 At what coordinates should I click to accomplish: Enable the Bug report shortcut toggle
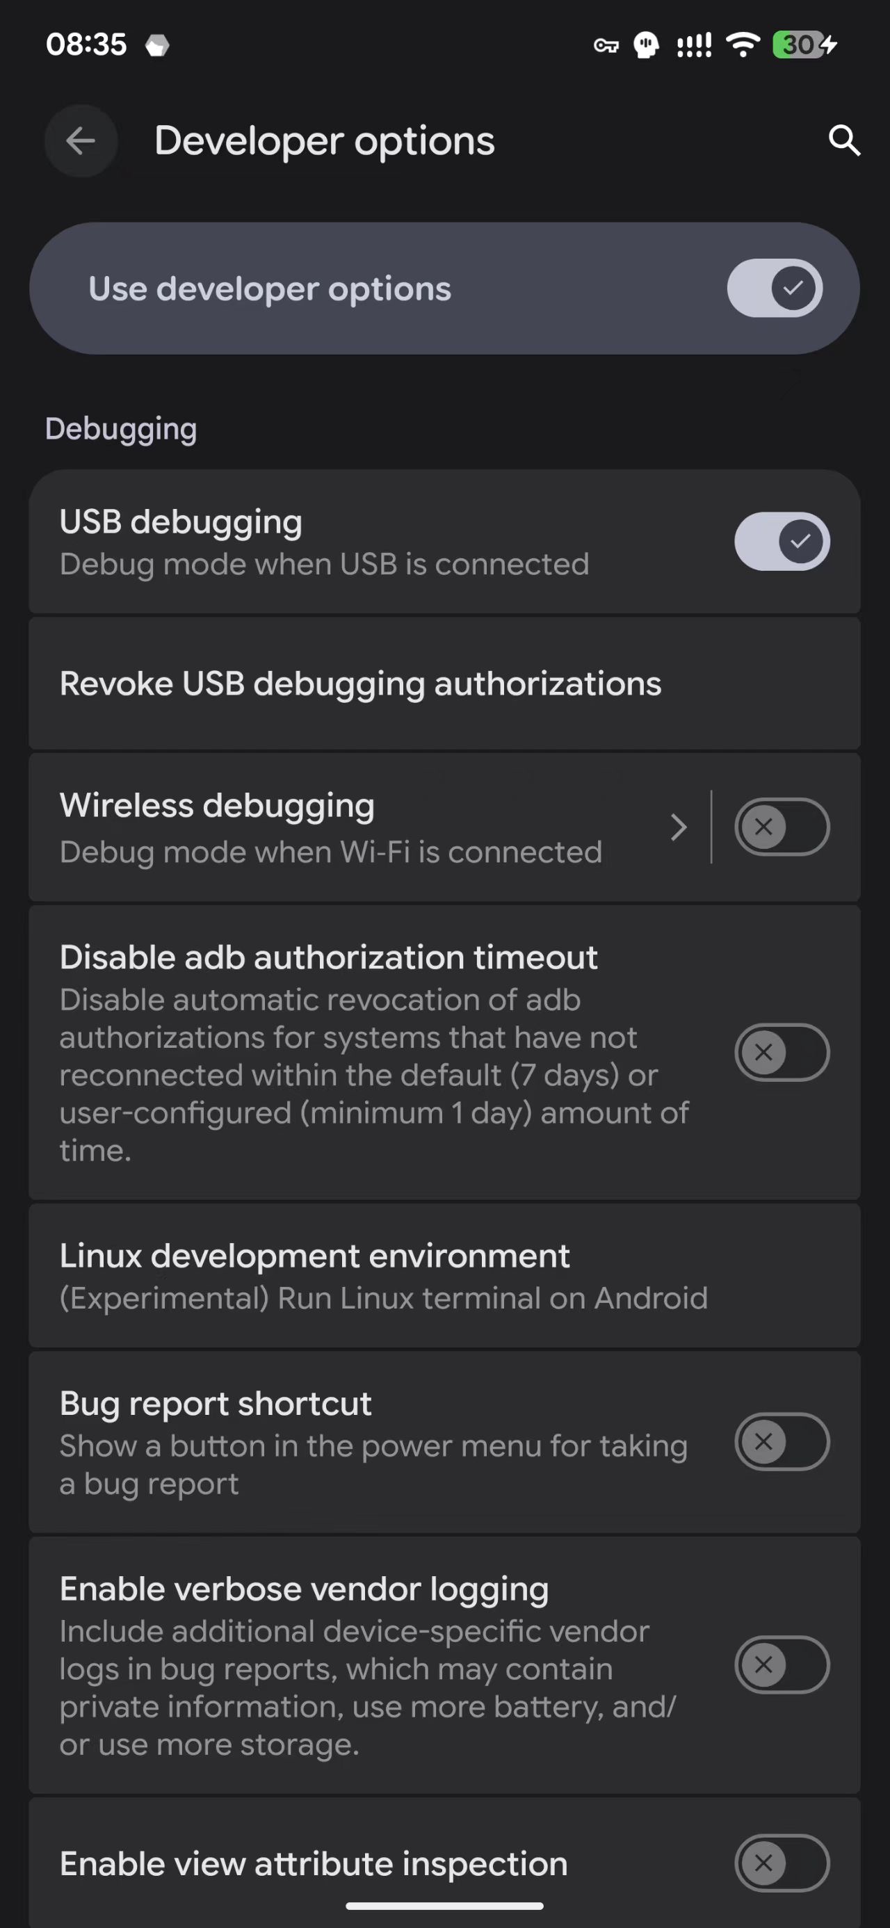point(782,1441)
